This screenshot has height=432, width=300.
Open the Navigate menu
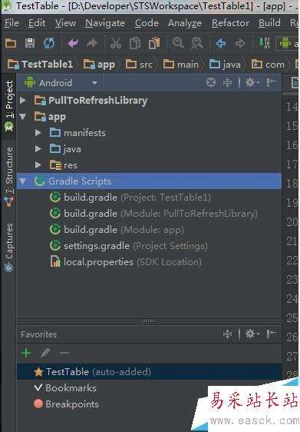(105, 23)
